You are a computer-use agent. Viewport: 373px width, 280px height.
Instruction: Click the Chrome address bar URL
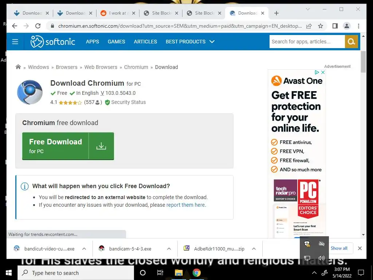click(180, 26)
